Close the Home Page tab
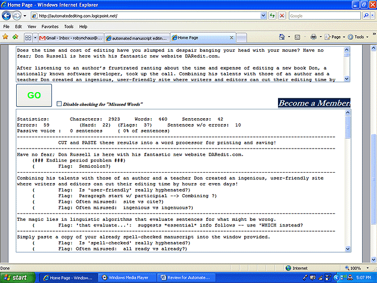This screenshot has height=283, width=377. pos(231,38)
